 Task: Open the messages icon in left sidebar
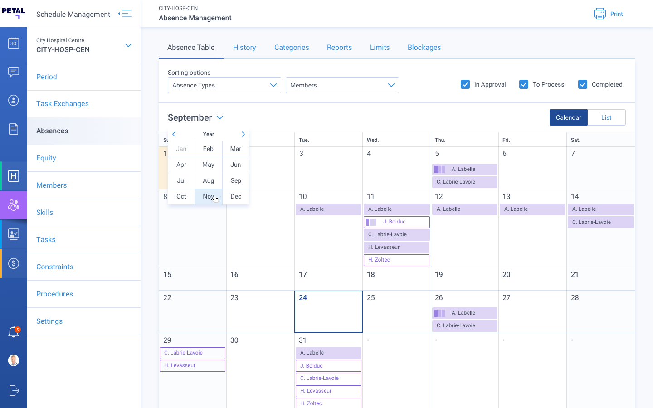14,72
